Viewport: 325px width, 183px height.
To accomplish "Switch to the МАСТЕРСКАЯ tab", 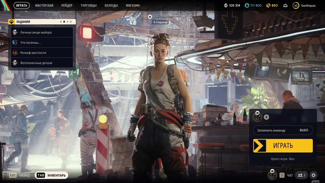I will 44,5.
